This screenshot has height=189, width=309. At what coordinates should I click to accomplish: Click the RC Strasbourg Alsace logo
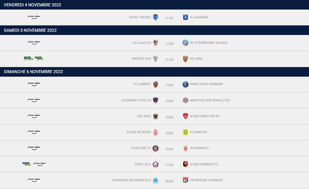point(186,43)
